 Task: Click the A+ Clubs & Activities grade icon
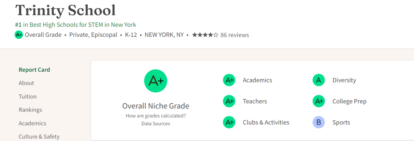coord(229,123)
